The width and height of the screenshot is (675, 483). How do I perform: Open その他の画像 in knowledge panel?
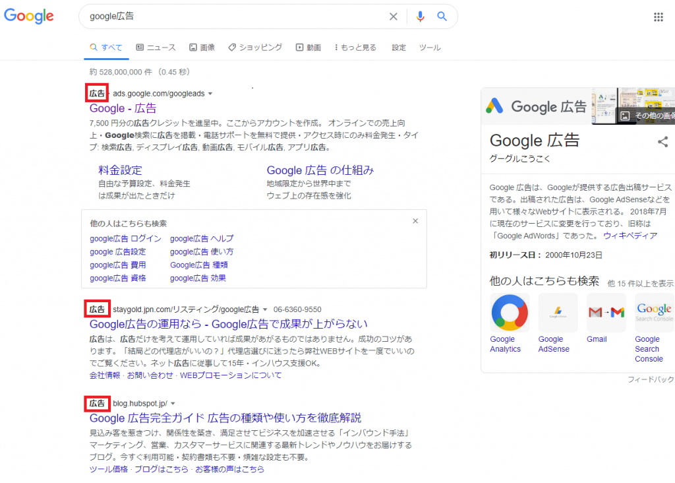pyautogui.click(x=647, y=115)
